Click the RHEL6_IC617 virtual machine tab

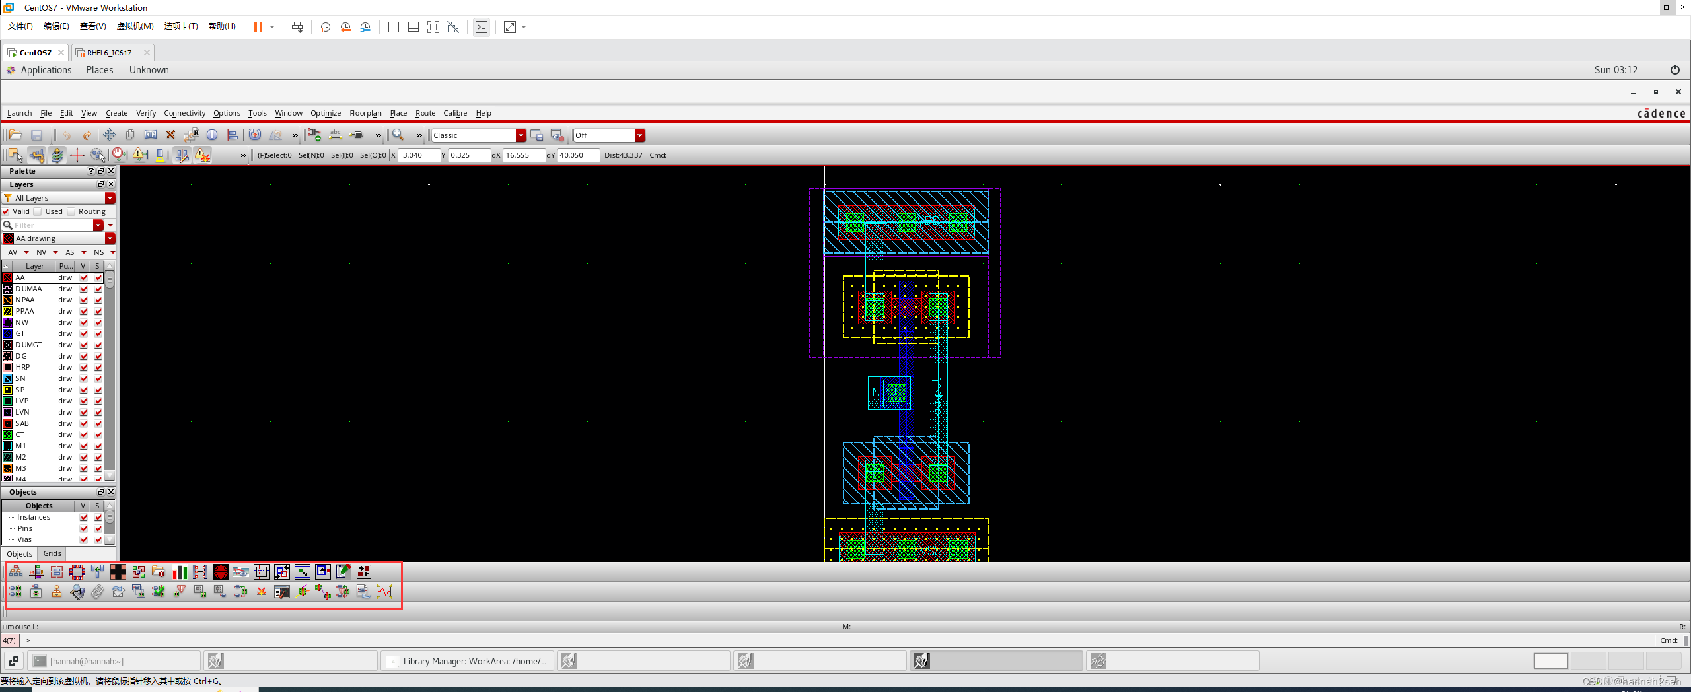pyautogui.click(x=110, y=52)
